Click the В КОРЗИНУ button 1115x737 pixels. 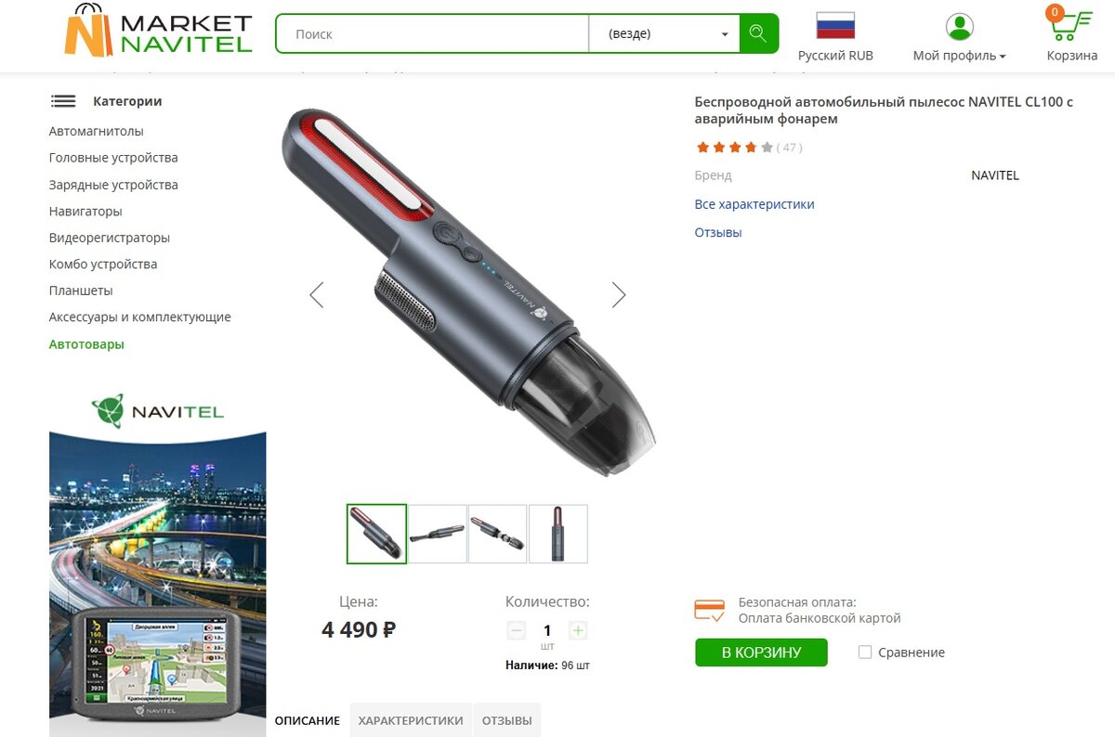[761, 652]
